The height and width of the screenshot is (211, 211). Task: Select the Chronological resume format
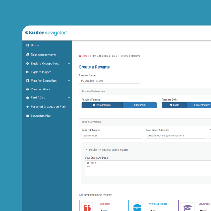coord(102,105)
